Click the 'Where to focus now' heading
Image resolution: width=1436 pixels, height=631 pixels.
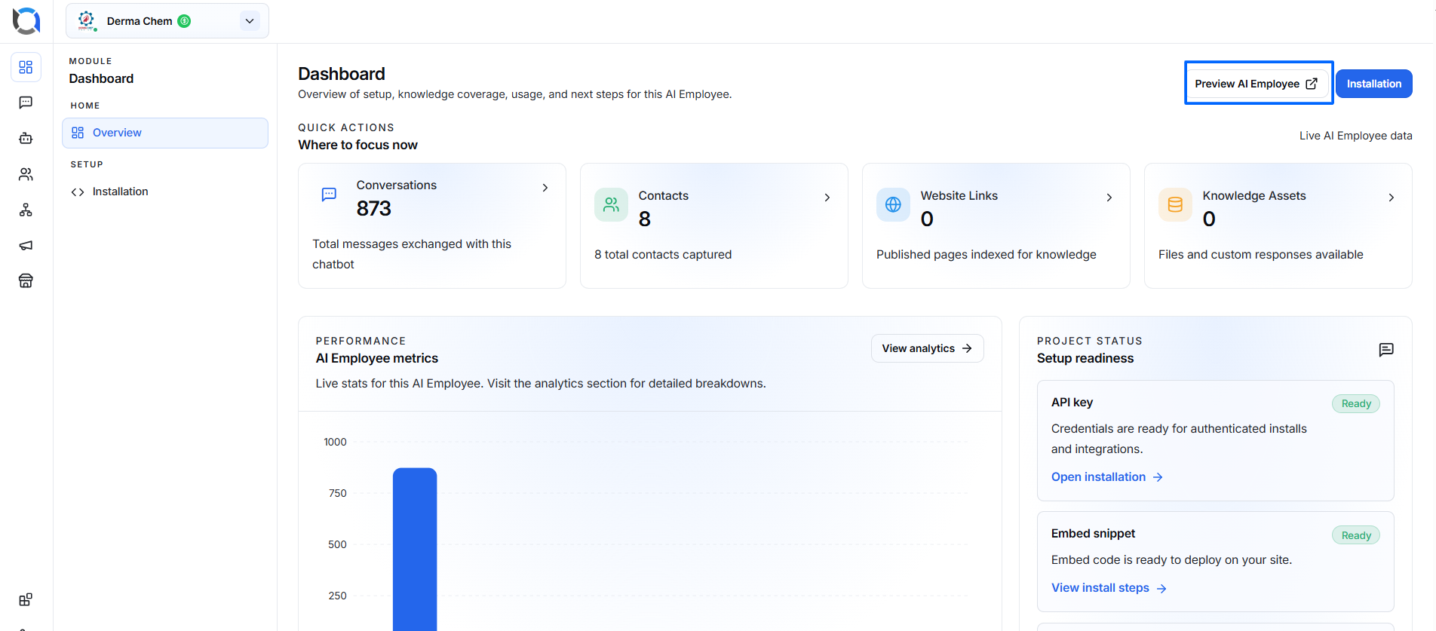[x=357, y=145]
